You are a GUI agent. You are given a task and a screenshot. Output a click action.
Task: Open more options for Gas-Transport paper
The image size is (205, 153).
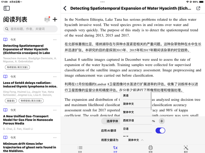coord(55,110)
